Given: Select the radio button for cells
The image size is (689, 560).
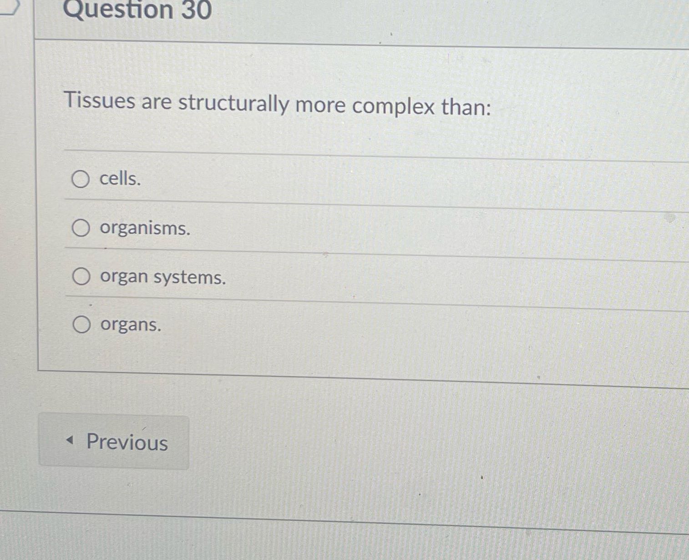Looking at the screenshot, I should coord(81,180).
